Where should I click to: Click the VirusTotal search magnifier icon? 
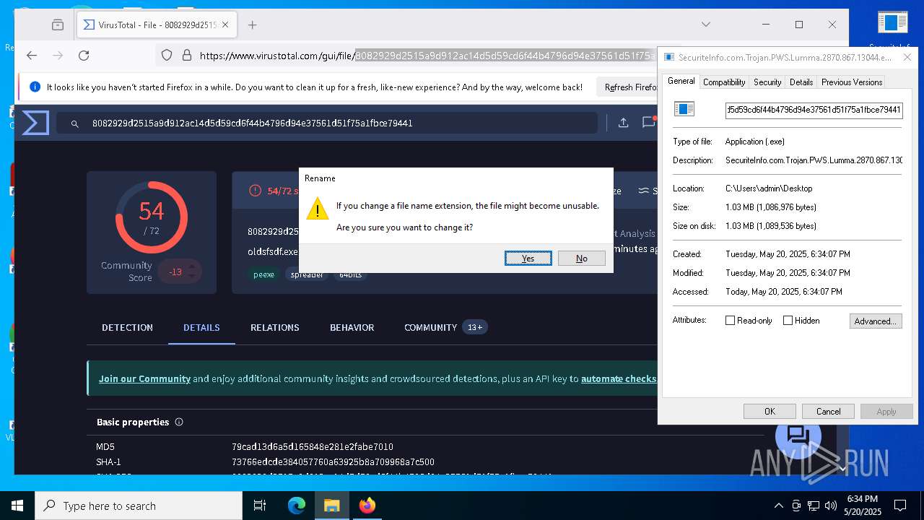(74, 123)
